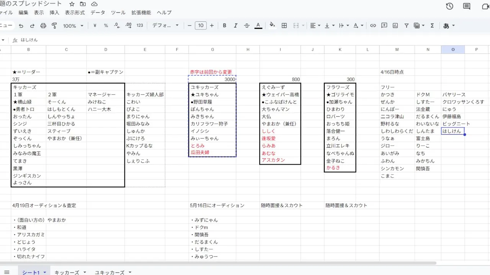The image size is (490, 275).
Task: Open the ヘルプ menu
Action: [x=164, y=13]
